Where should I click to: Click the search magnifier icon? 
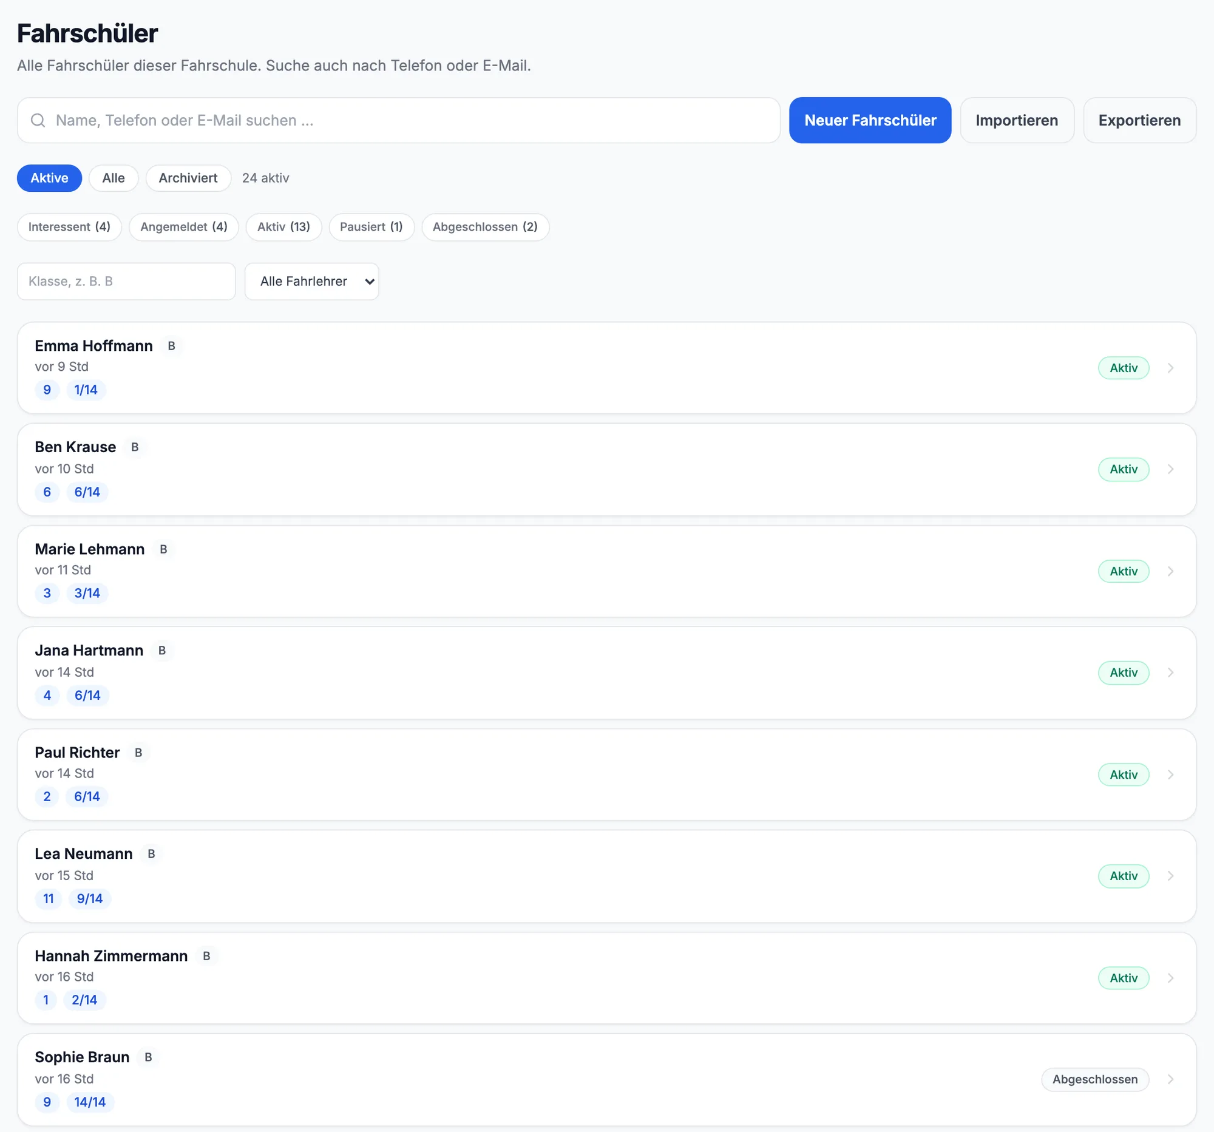(x=38, y=120)
